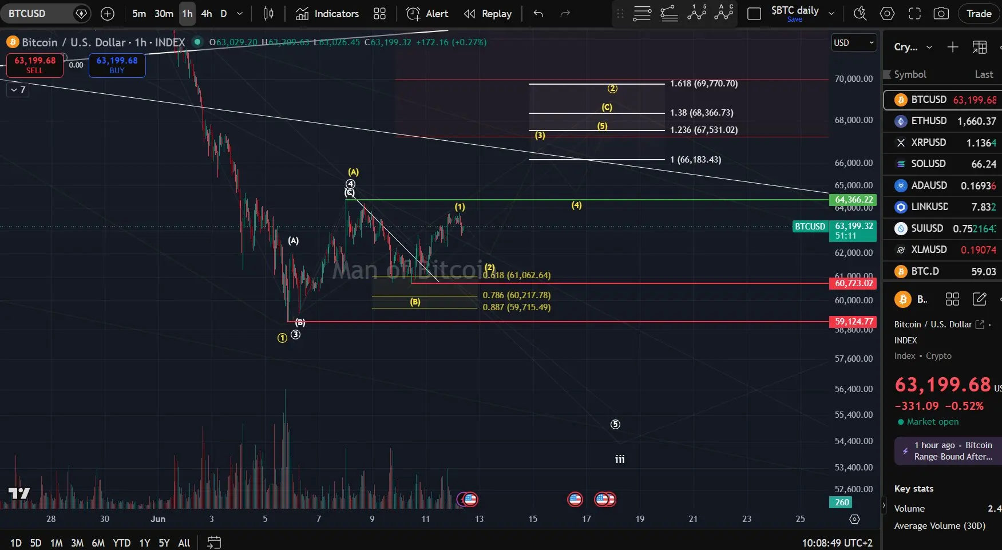This screenshot has width=1002, height=550.
Task: Select LINKUSD row in watchlist
Action: tap(942, 207)
